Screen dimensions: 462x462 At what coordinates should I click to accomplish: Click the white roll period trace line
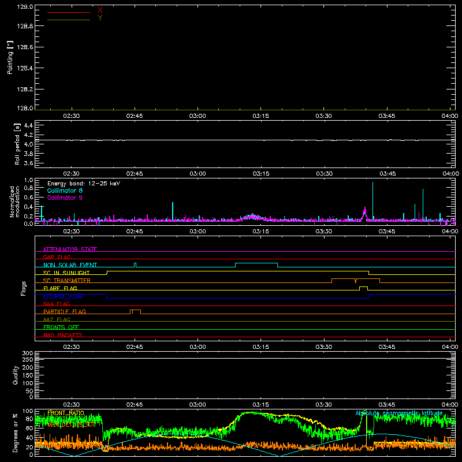click(x=245, y=140)
